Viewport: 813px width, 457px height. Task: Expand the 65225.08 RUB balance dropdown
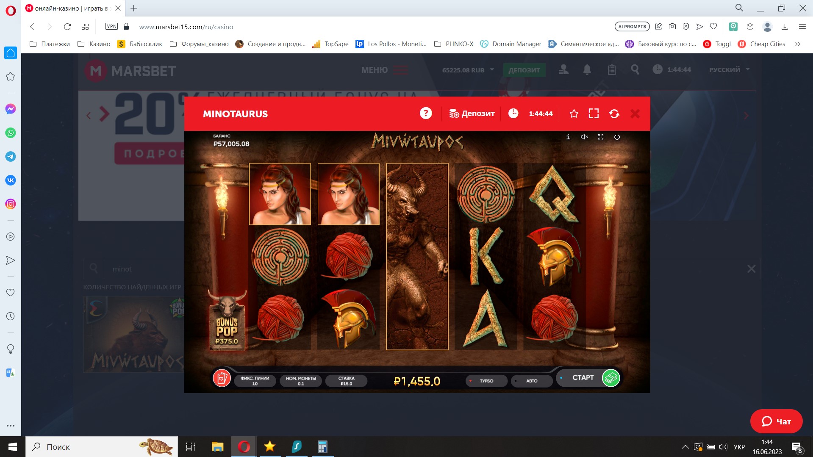click(468, 70)
